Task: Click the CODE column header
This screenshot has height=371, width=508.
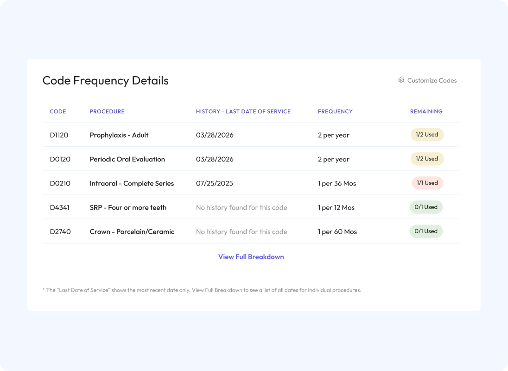Action: point(58,111)
